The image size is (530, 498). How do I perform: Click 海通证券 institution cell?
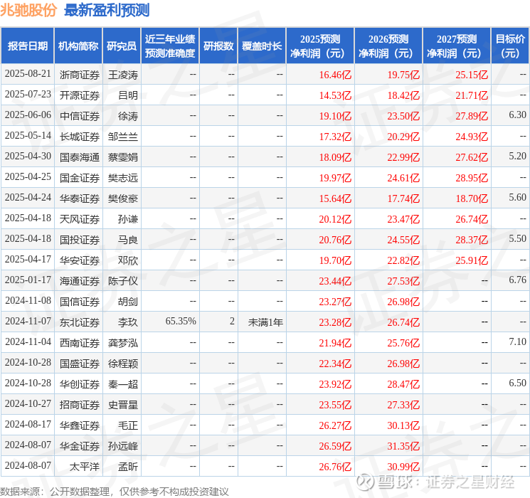80,281
